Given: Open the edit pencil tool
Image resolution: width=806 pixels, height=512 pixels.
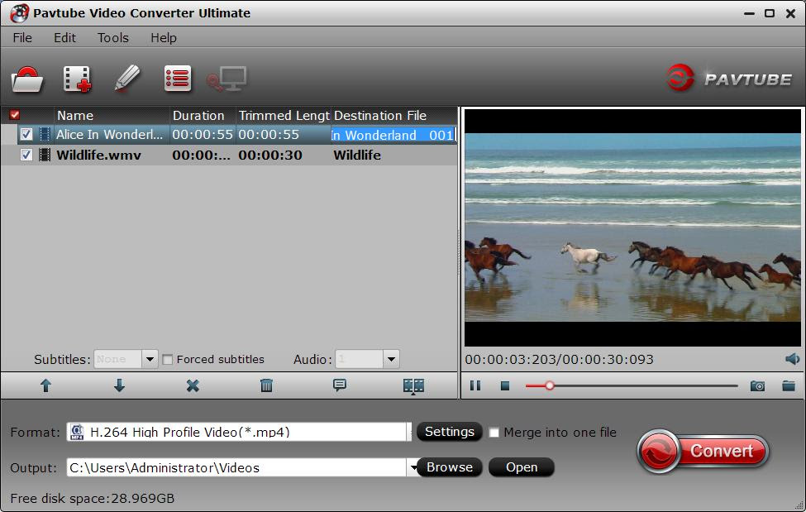Looking at the screenshot, I should (127, 79).
